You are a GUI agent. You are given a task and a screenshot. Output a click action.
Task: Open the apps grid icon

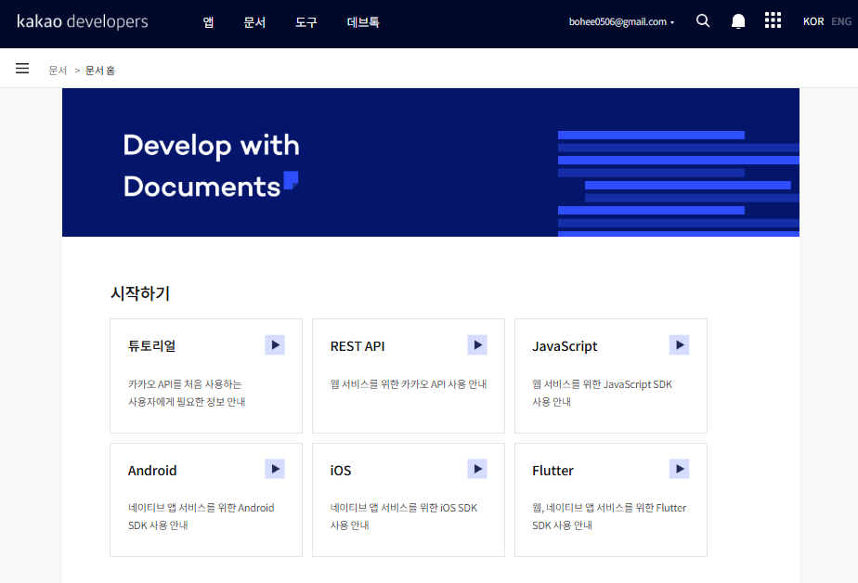coord(773,20)
